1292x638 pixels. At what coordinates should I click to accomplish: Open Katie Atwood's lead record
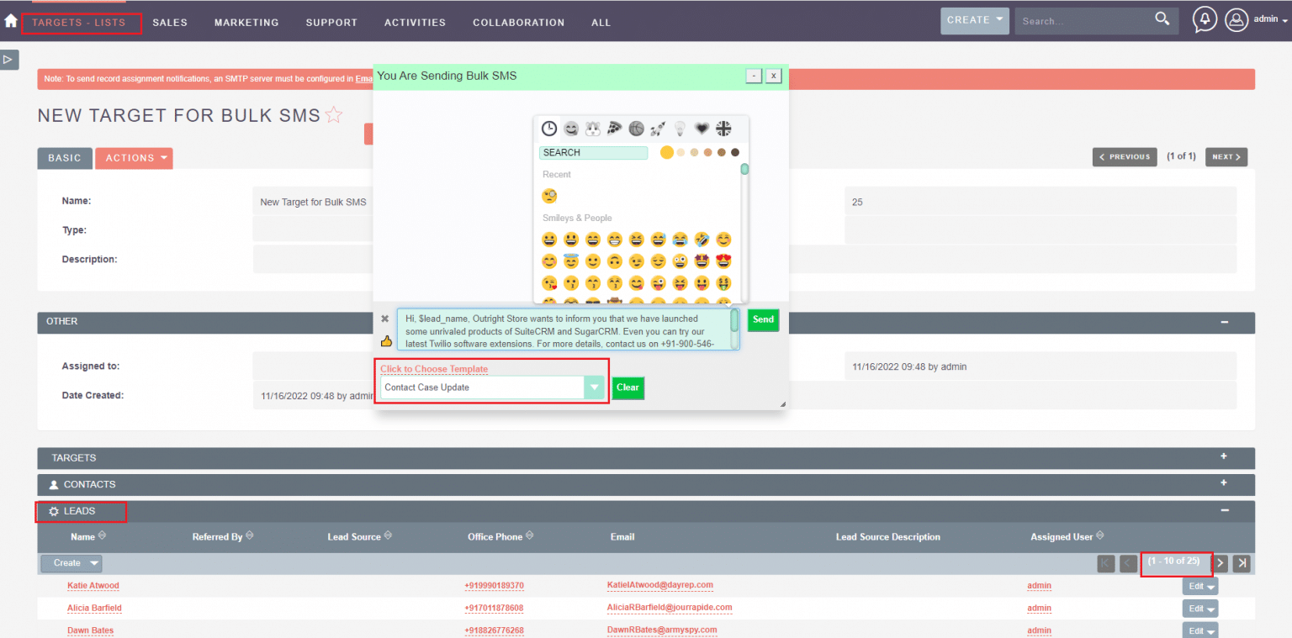[x=93, y=585]
